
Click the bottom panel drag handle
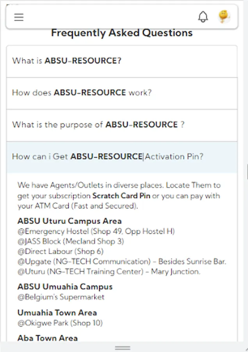click(x=123, y=348)
